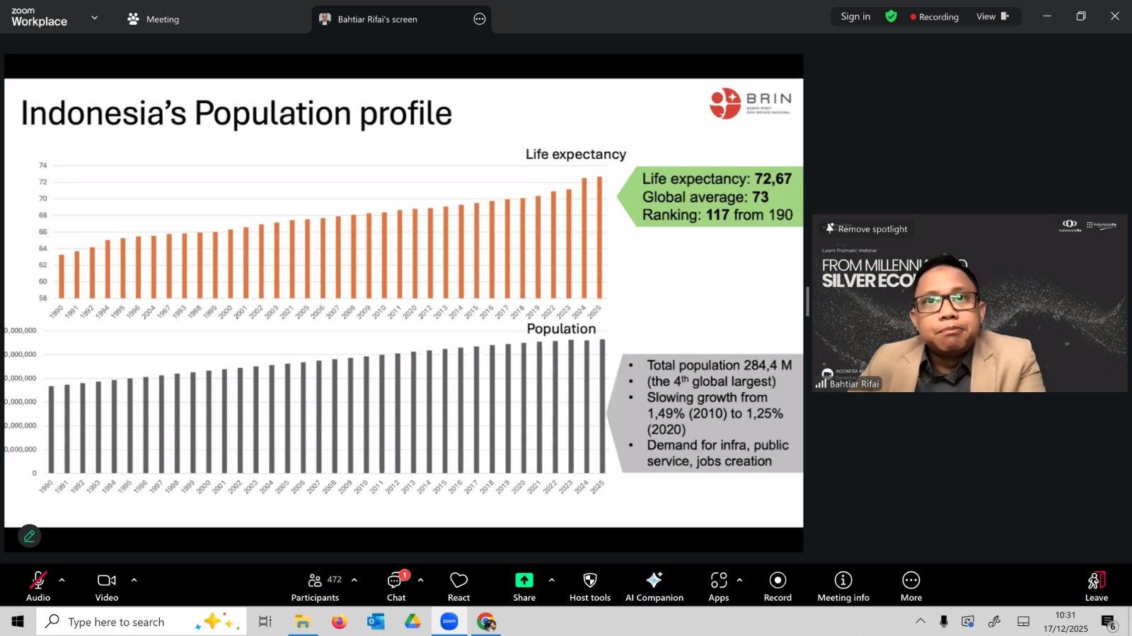The width and height of the screenshot is (1132, 636).
Task: Open the View layout menu
Action: pos(992,16)
